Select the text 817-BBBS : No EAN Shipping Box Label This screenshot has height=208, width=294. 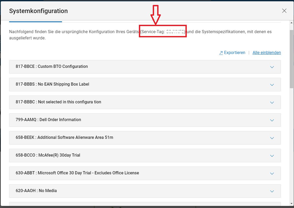pos(52,84)
